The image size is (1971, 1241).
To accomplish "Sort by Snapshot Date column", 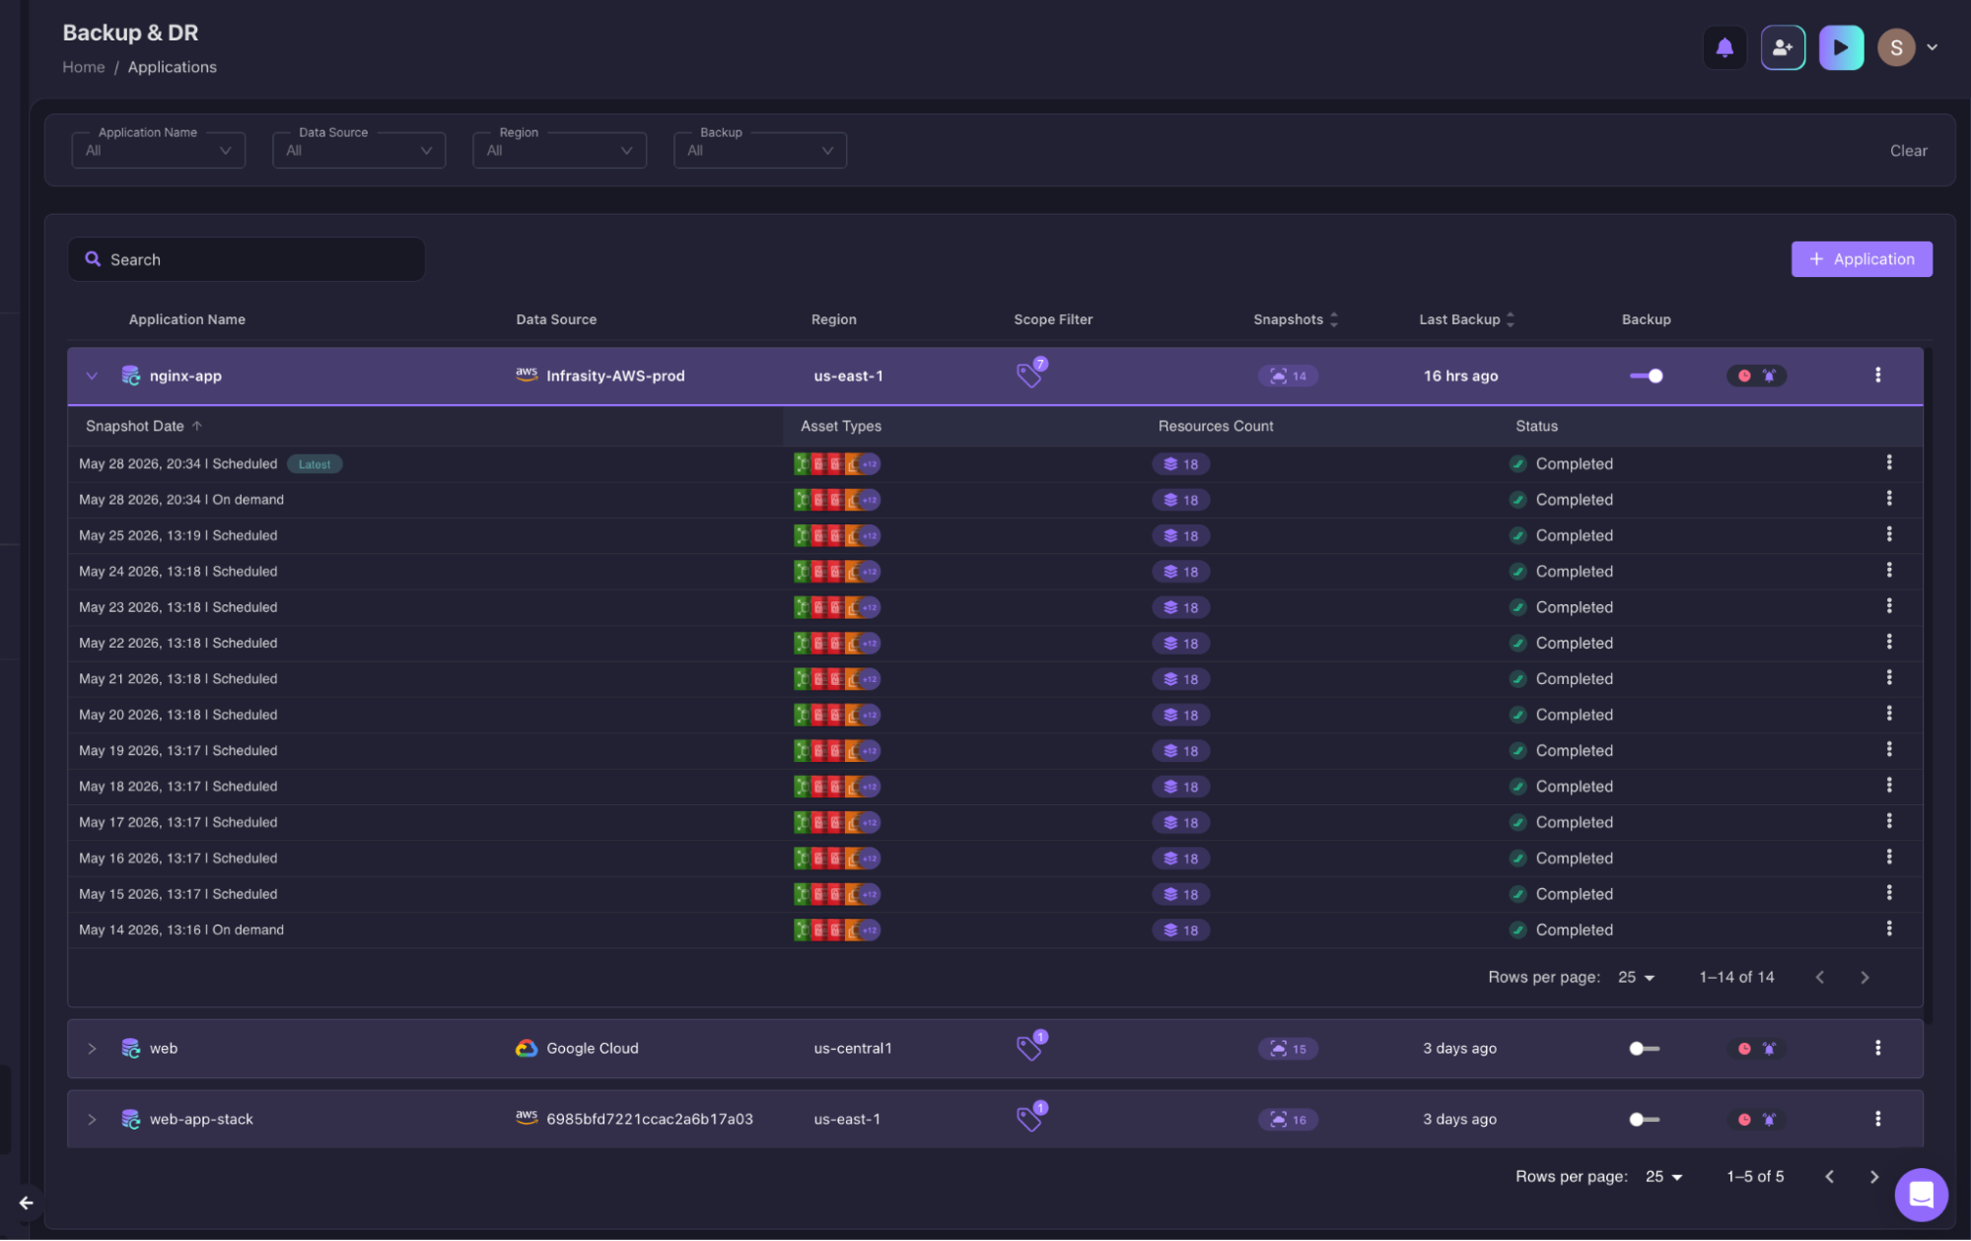I will [x=144, y=426].
